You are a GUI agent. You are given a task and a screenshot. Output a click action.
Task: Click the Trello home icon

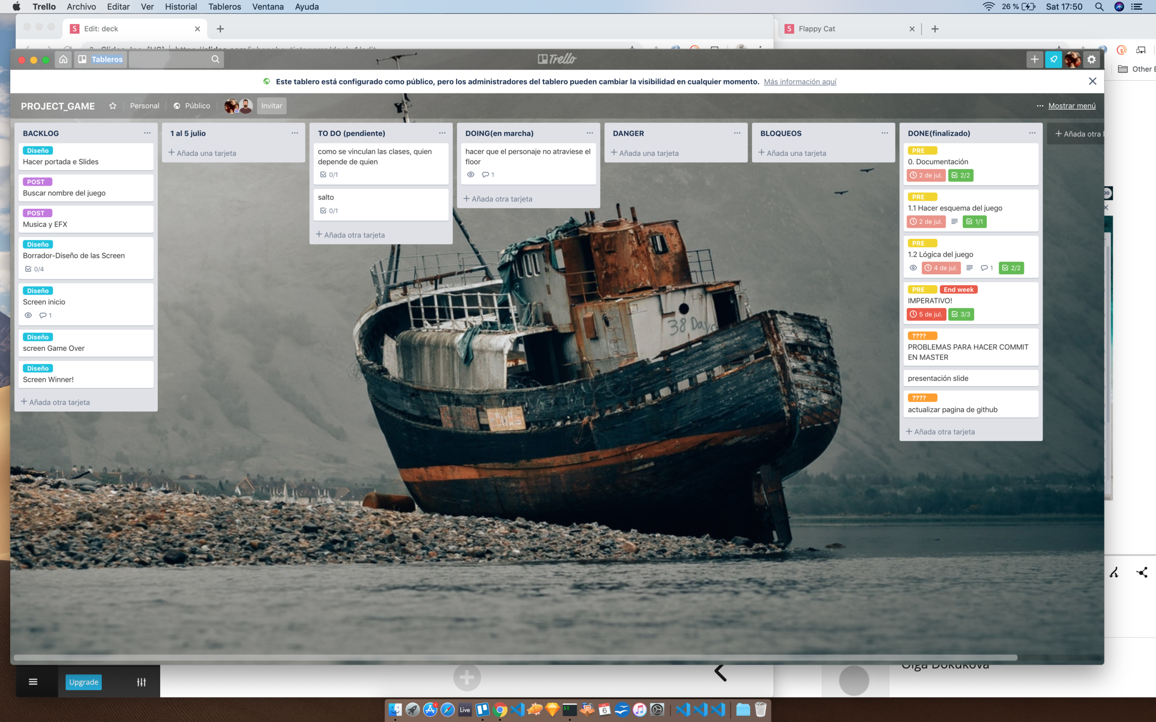pos(63,59)
